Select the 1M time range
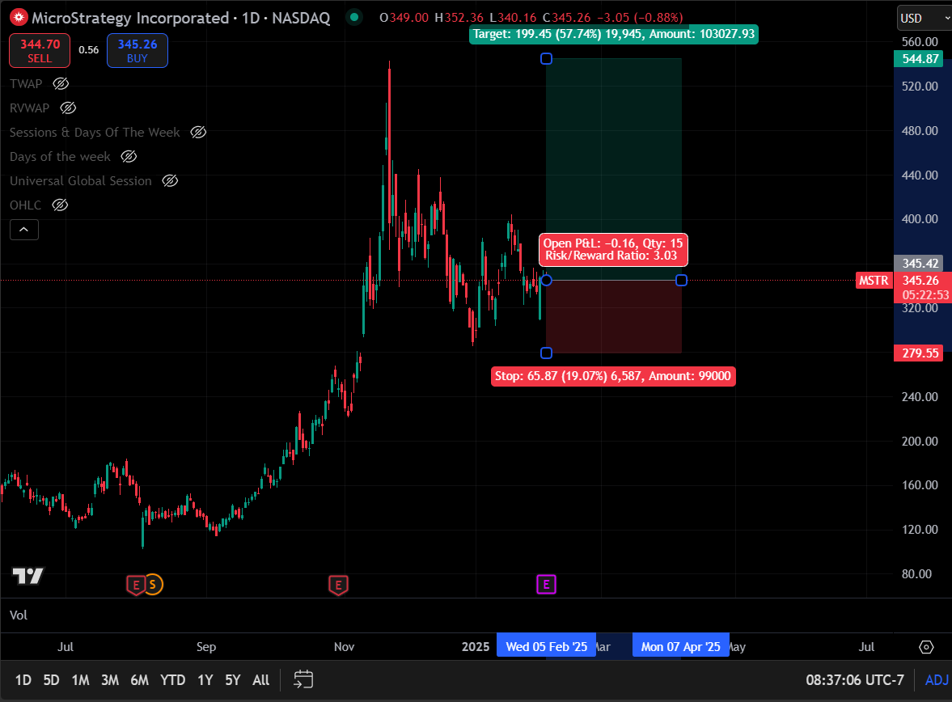 coord(80,680)
